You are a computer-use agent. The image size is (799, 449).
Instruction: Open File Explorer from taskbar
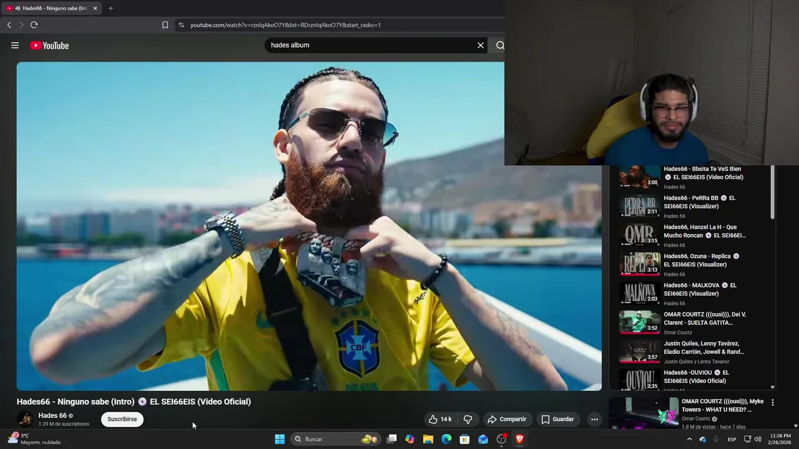coord(428,439)
